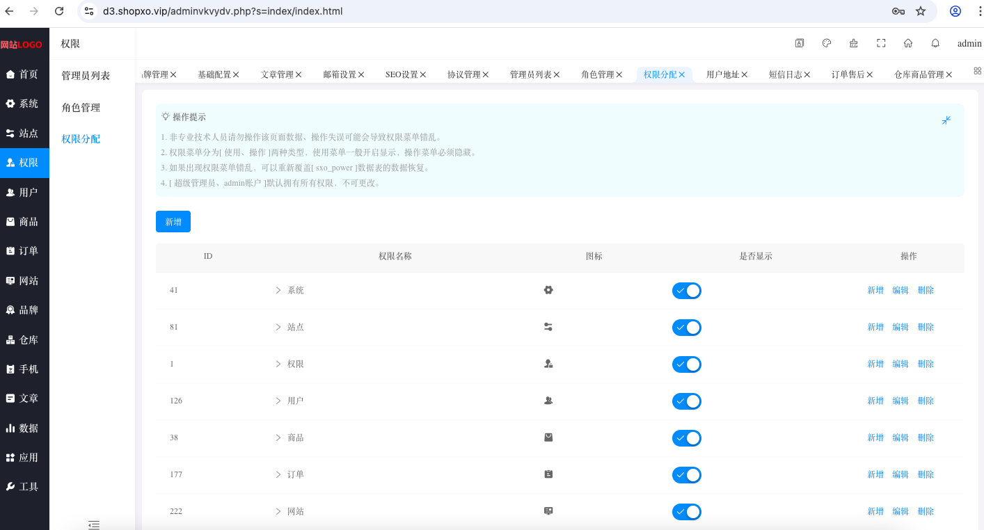
Task: Toggle display switch for 商品 row
Action: [686, 438]
